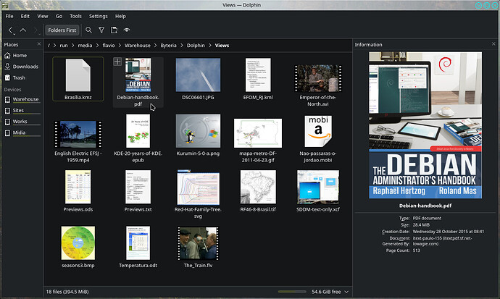Click the new tab/folder icon in the toolbar
500x299 pixels.
[114, 30]
